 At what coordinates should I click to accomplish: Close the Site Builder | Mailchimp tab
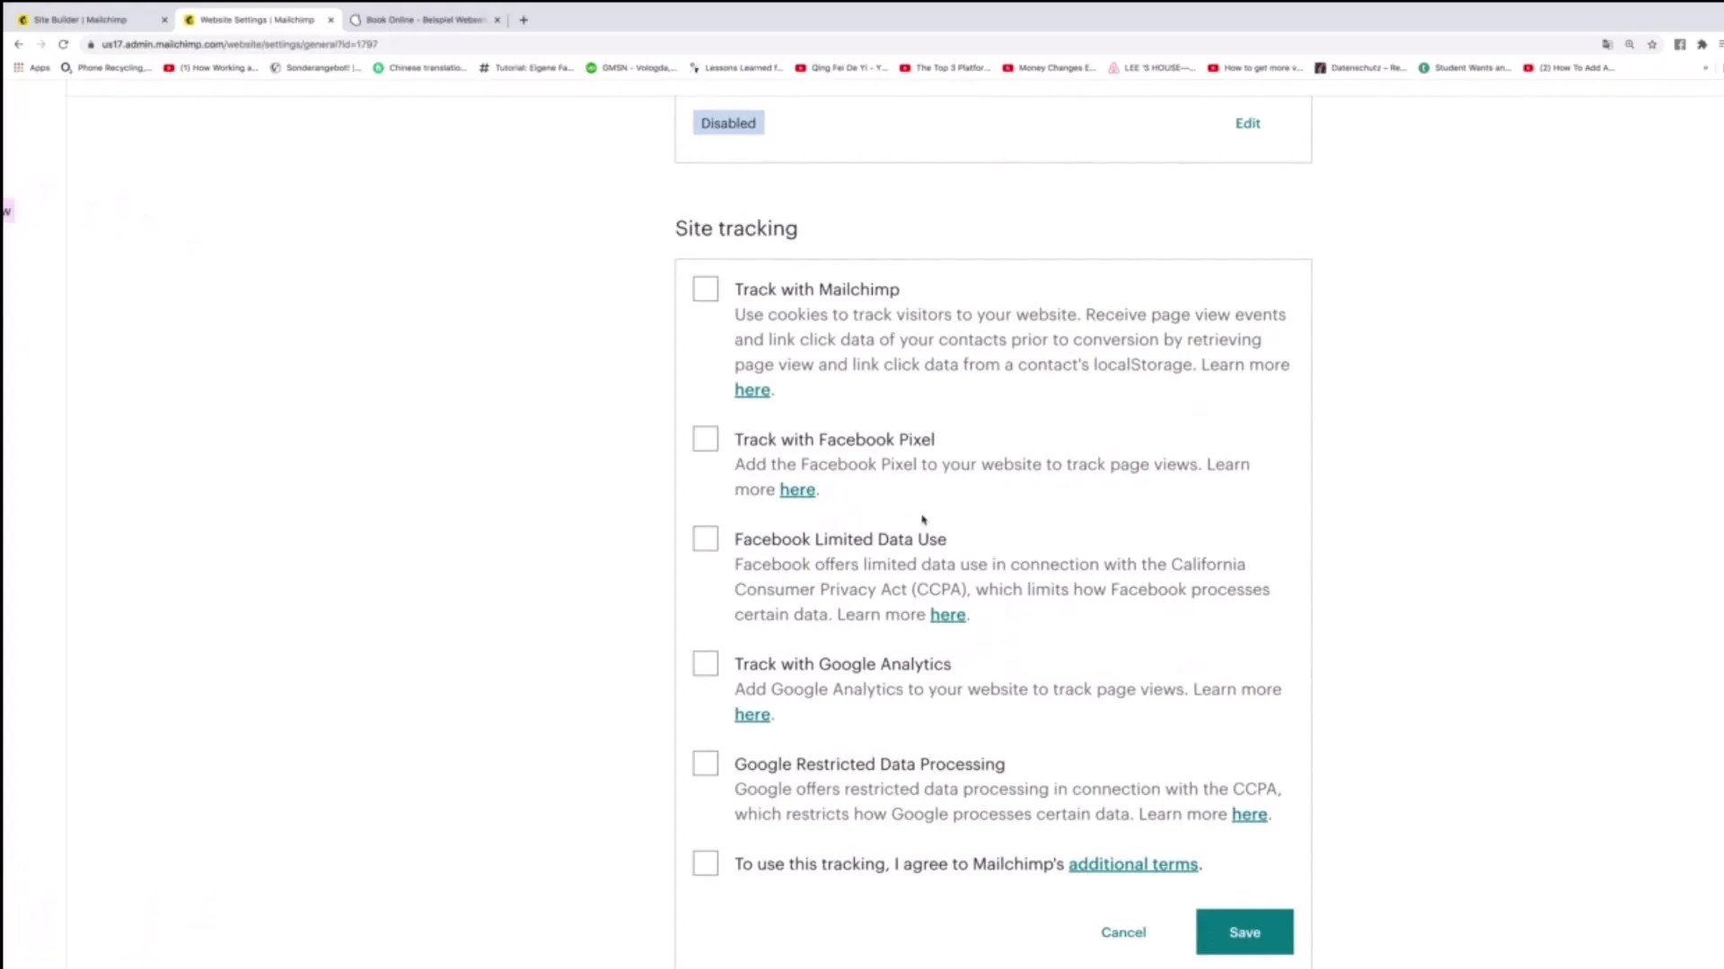164,20
